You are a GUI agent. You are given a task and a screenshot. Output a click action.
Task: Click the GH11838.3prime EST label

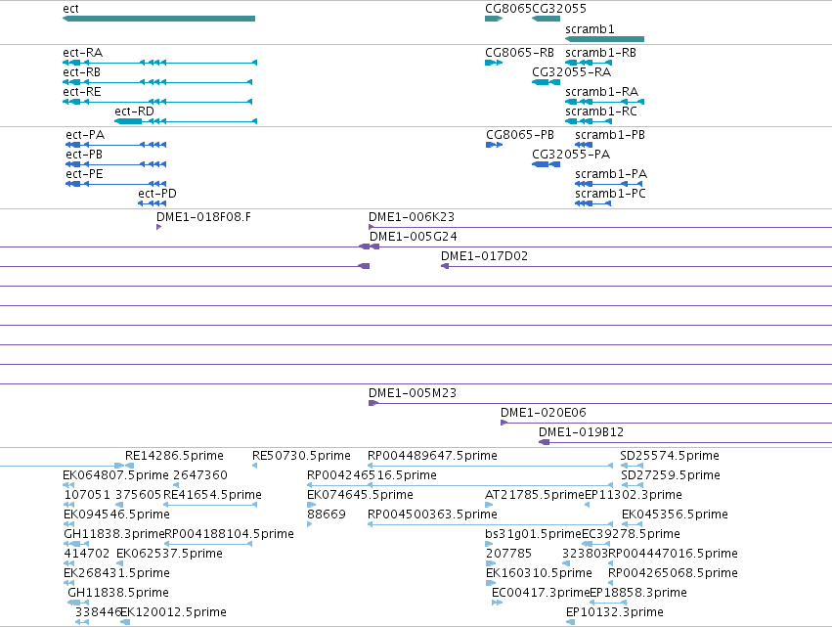coord(114,535)
